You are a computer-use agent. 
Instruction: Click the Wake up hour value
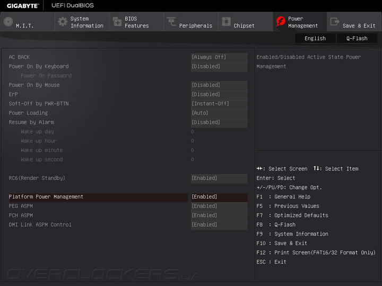tap(193, 141)
